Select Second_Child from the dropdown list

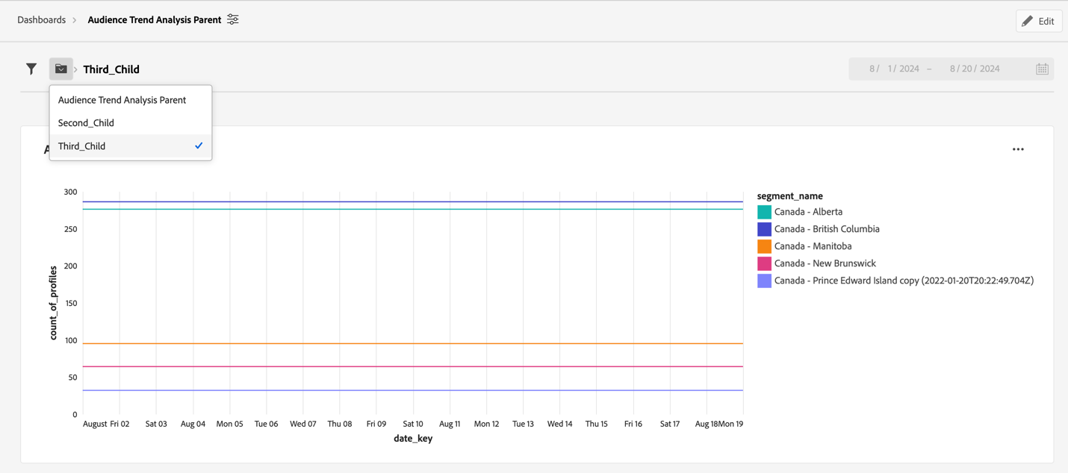point(84,122)
